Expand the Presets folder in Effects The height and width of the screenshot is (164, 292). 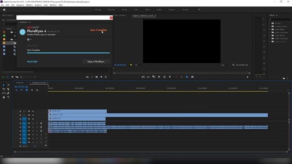point(270,23)
